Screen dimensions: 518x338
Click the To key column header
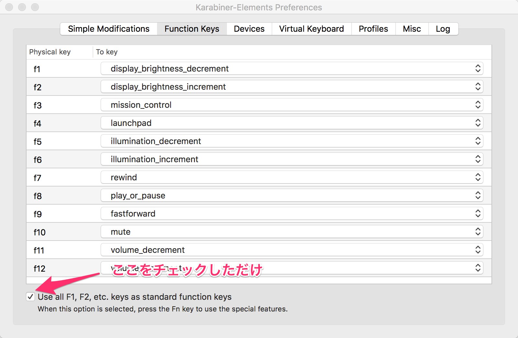coord(292,52)
